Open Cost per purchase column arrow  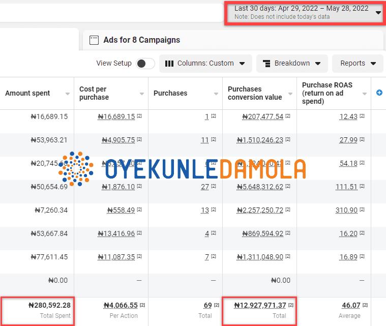[142, 94]
